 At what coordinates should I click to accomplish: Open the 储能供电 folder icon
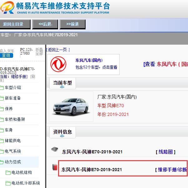coord(2,141)
